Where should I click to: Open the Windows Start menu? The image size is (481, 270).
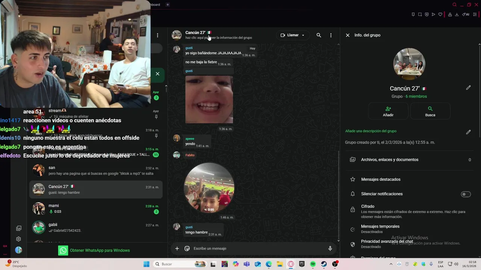(x=146, y=264)
